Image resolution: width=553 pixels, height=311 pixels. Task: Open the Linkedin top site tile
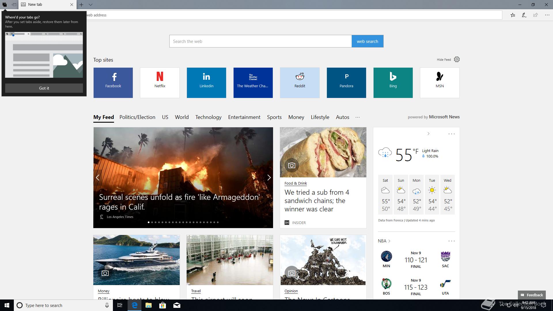point(207,83)
